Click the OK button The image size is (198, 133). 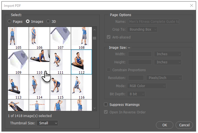tap(165, 125)
